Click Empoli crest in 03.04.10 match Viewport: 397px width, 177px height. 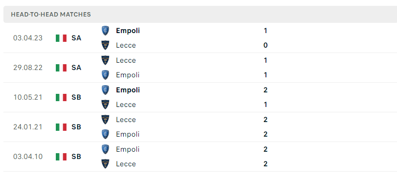tap(105, 149)
